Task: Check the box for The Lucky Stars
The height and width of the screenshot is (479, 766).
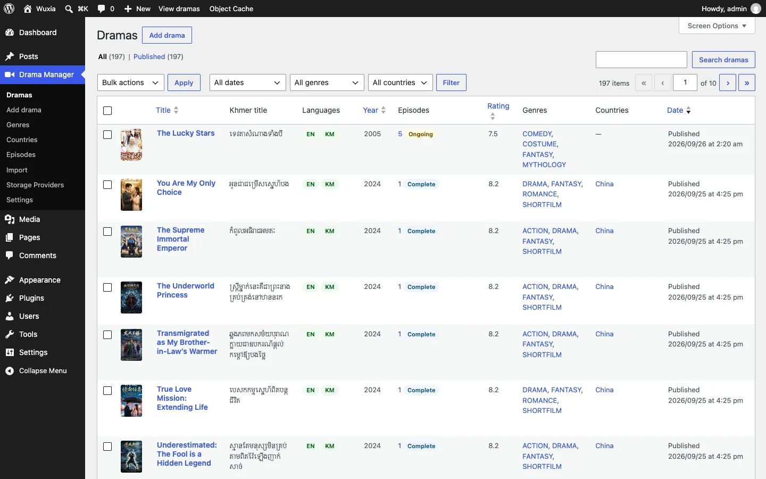Action: tap(107, 135)
